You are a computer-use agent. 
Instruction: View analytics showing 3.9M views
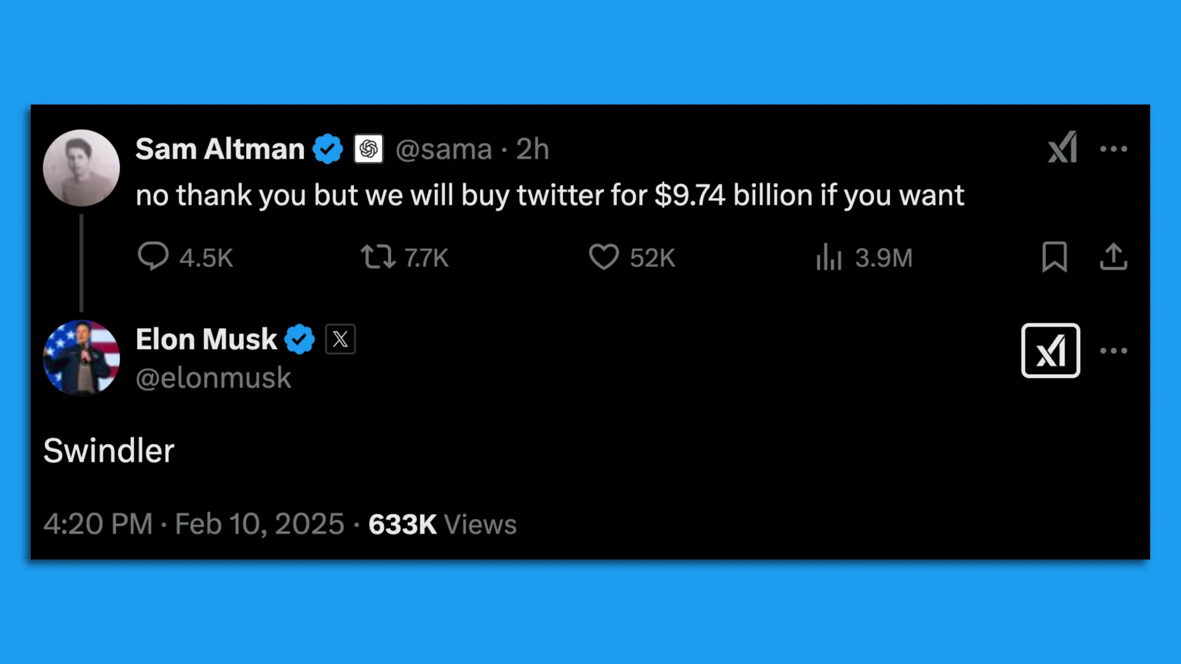tap(864, 257)
